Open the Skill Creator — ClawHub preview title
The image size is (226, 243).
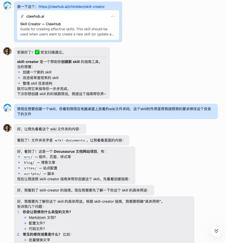click(x=41, y=24)
